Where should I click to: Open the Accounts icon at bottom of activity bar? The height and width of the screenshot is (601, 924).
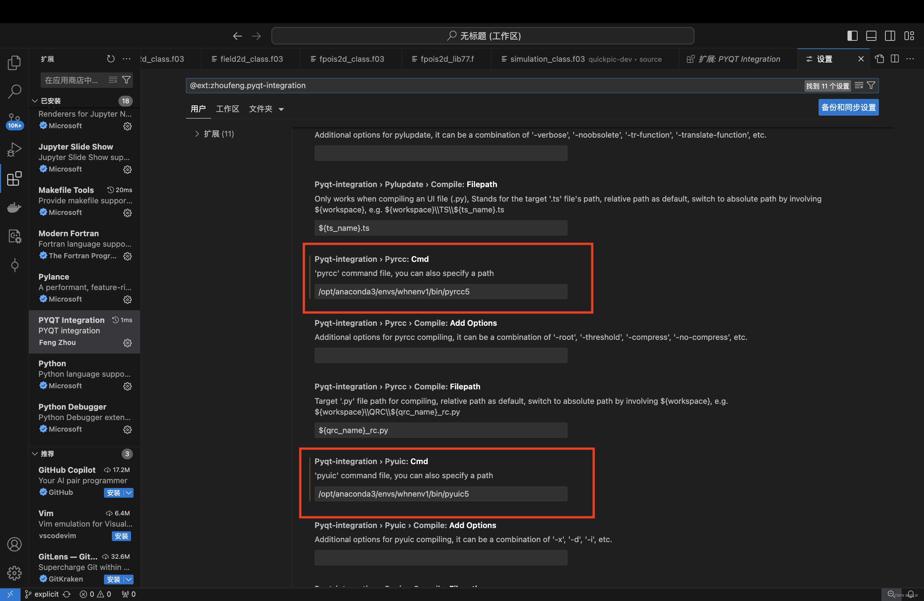click(14, 544)
